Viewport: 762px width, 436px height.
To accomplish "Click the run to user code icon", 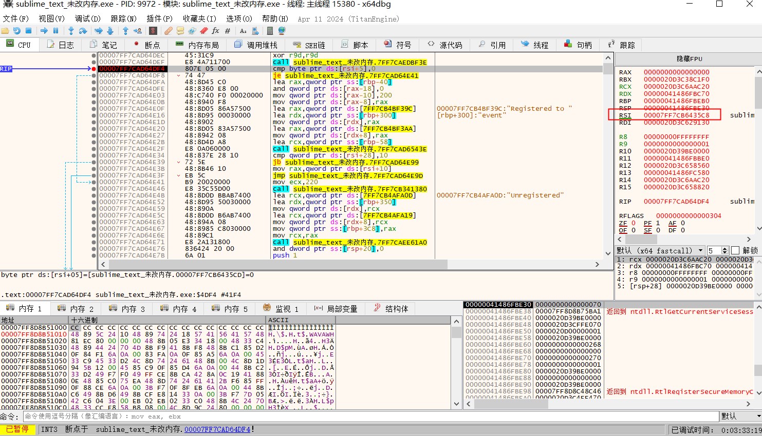I will (138, 31).
